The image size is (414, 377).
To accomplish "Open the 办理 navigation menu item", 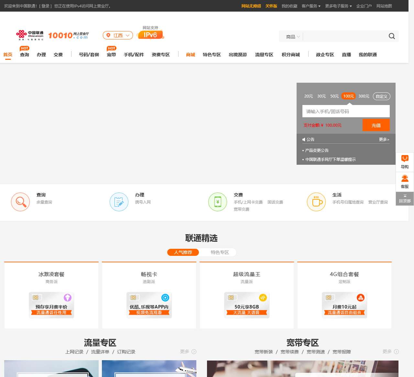I will [41, 55].
